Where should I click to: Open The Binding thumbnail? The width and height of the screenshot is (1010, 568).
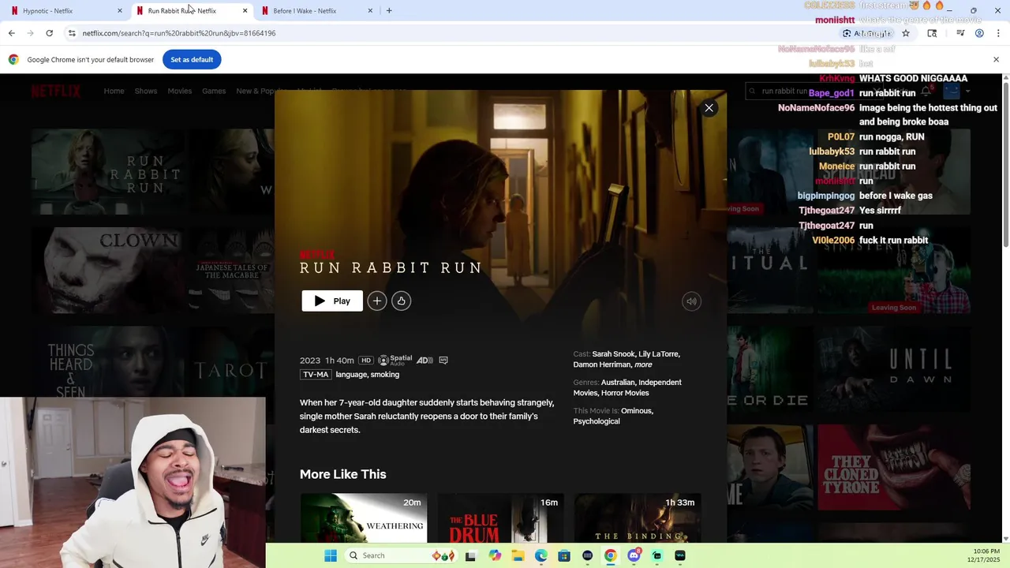click(638, 518)
